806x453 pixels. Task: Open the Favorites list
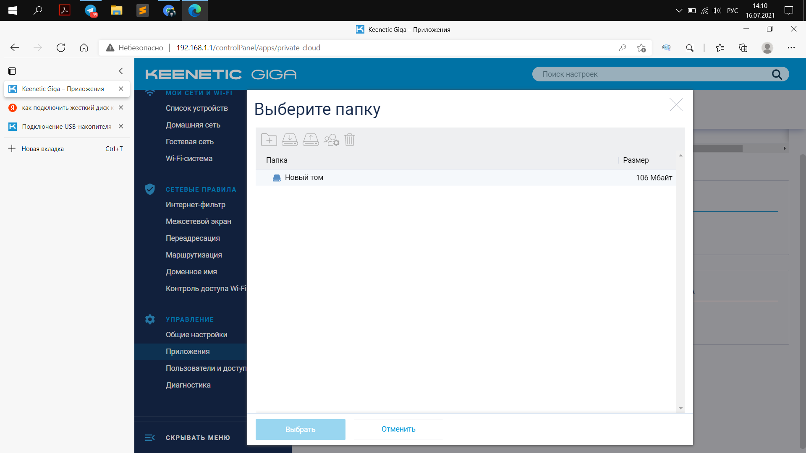720,48
